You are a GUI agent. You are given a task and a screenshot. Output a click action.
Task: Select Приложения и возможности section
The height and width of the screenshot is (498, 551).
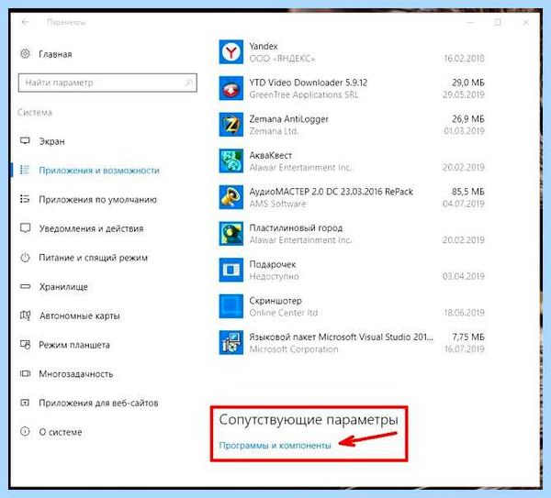point(99,171)
